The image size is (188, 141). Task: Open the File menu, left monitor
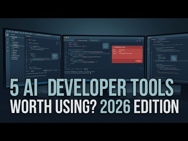pos(10,31)
